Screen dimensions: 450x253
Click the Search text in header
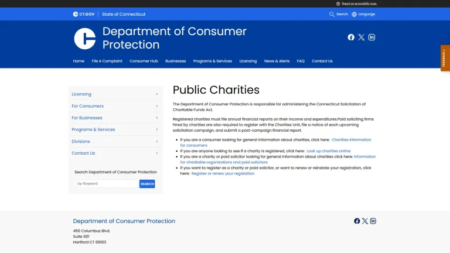pos(342,14)
